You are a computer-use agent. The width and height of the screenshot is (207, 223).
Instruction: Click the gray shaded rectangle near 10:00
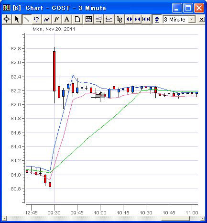[x=100, y=96]
